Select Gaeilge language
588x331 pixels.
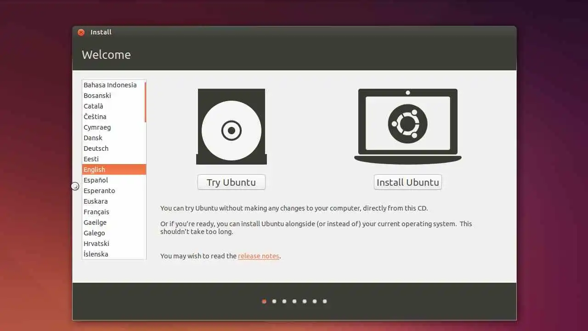tap(113, 223)
